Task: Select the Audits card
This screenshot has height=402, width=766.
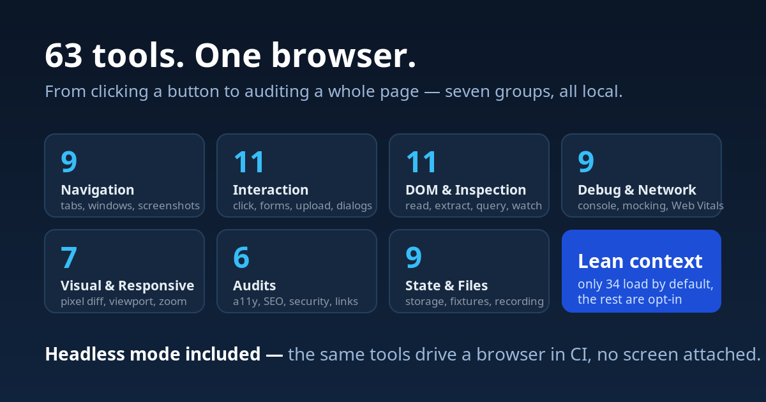Action: pyautogui.click(x=297, y=271)
